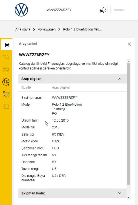This screenshot has width=138, height=205.
Task: Click the Araç bilgileri column header
Action: click(x=61, y=88)
